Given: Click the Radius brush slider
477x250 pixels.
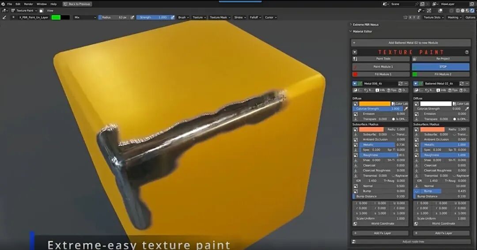Looking at the screenshot, I should point(114,17).
